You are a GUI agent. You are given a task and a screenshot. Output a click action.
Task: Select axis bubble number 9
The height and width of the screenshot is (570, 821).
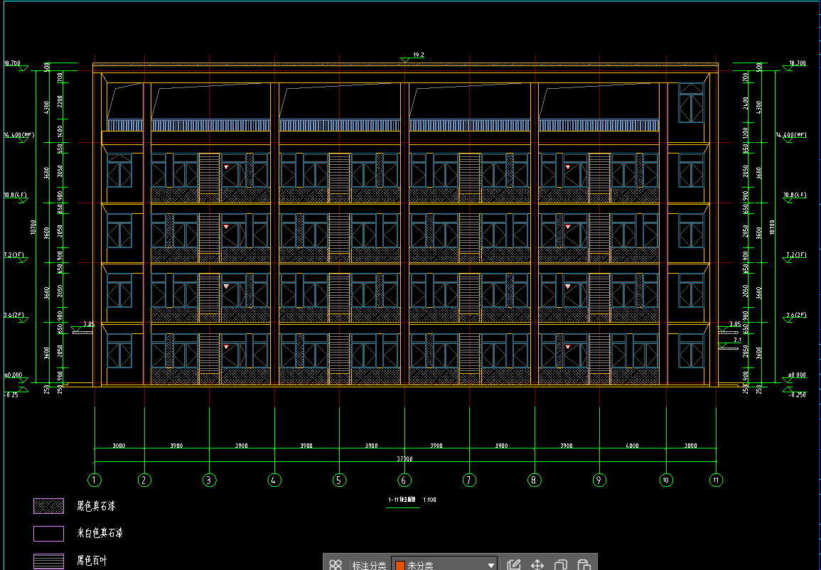[x=599, y=480]
